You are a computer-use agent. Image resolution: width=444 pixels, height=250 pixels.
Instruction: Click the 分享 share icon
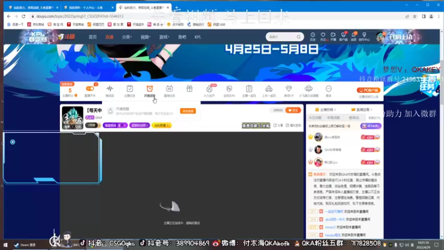click(275, 126)
